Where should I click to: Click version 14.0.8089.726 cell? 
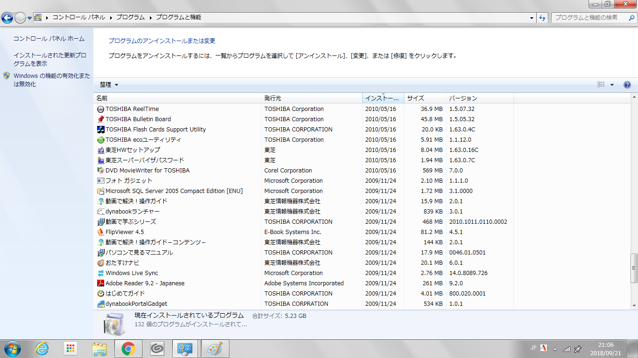click(x=468, y=273)
